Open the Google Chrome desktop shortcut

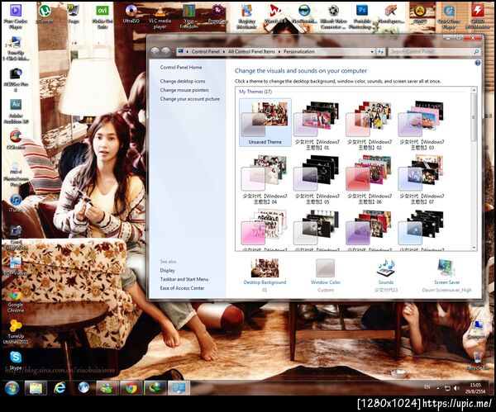click(x=16, y=301)
